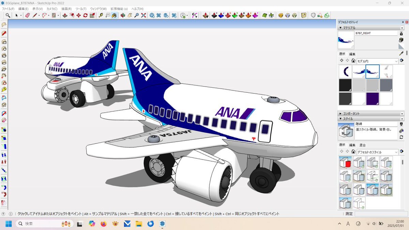Click the yellow rounded-corner cube icon
409x230 pixels.
[x=281, y=15]
